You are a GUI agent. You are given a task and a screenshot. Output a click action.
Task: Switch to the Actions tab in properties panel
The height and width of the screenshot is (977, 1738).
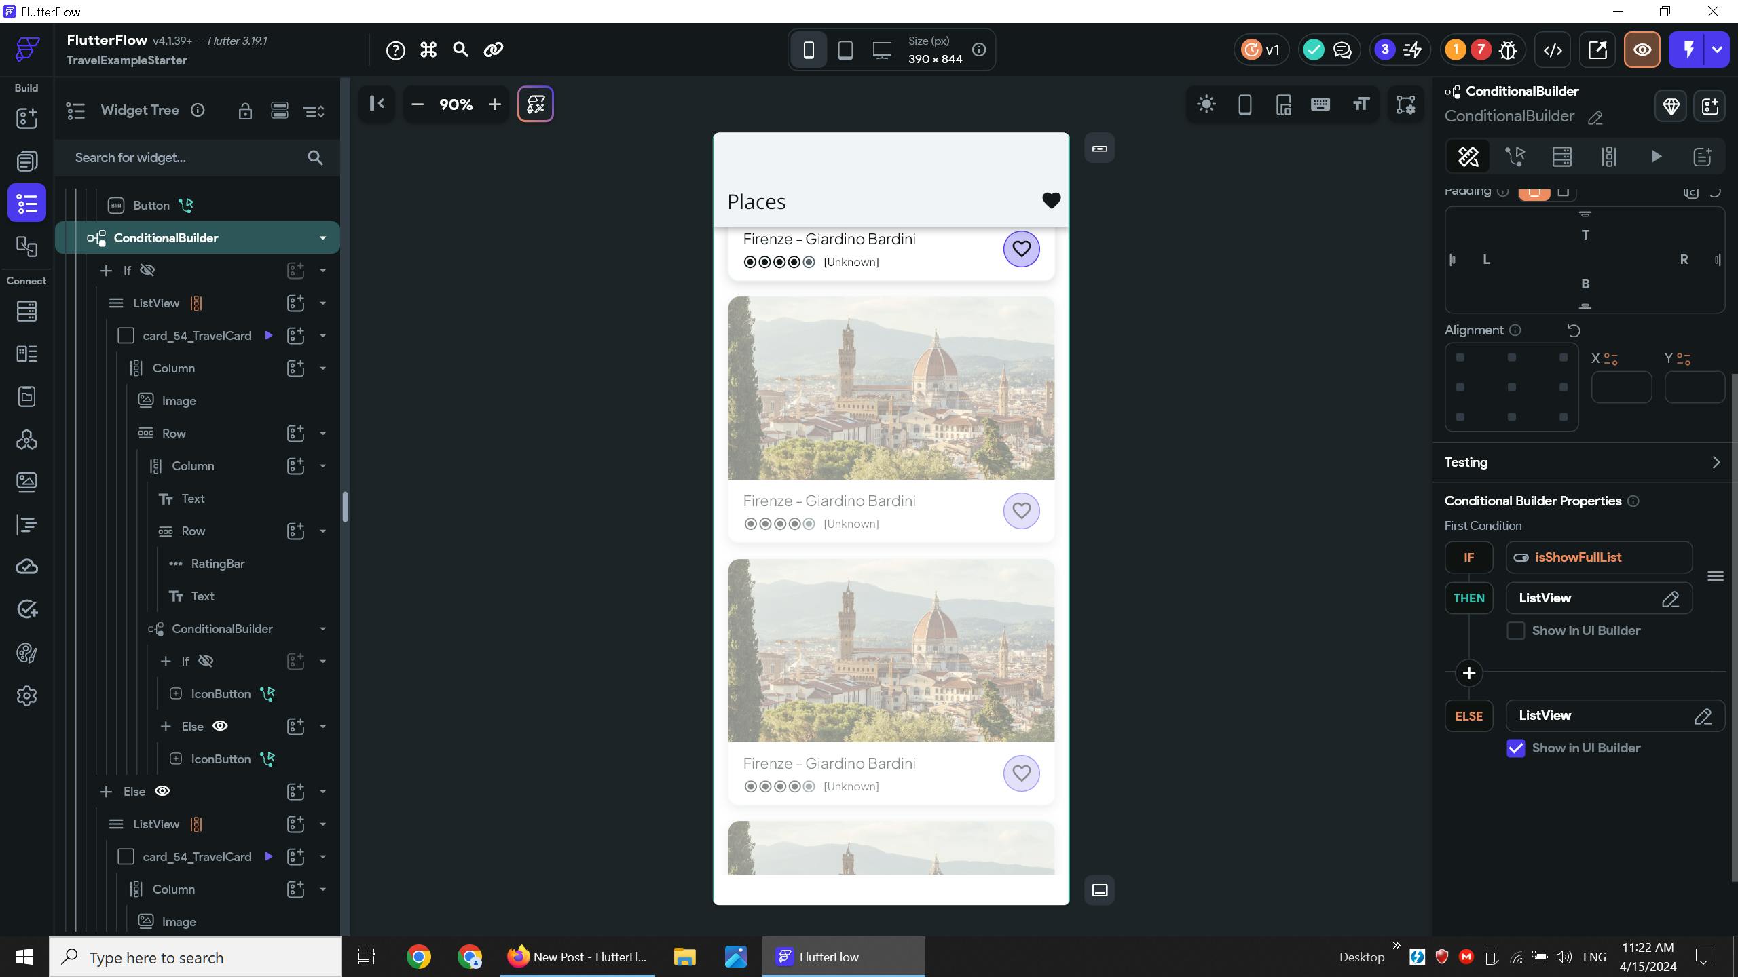click(x=1515, y=157)
